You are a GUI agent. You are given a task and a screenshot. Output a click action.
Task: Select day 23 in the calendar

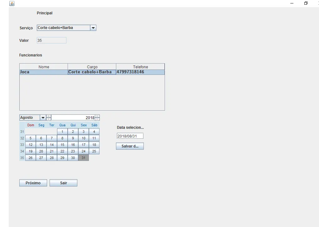[73, 151]
